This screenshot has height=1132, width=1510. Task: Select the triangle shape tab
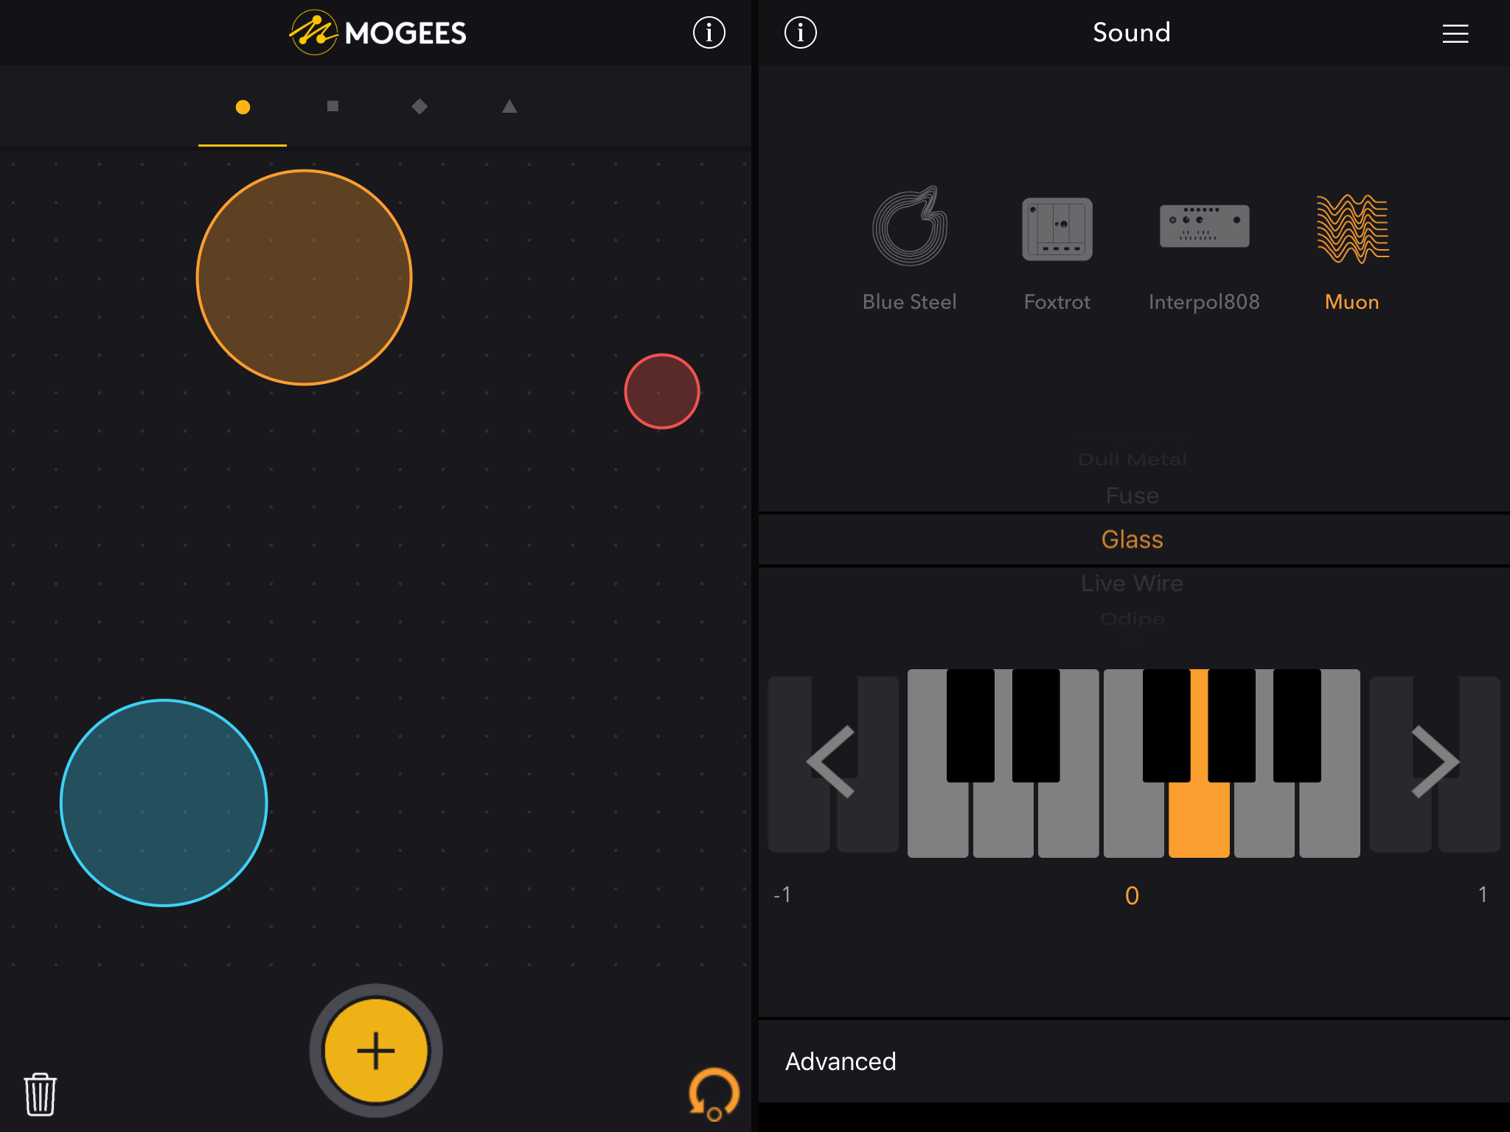pos(509,107)
